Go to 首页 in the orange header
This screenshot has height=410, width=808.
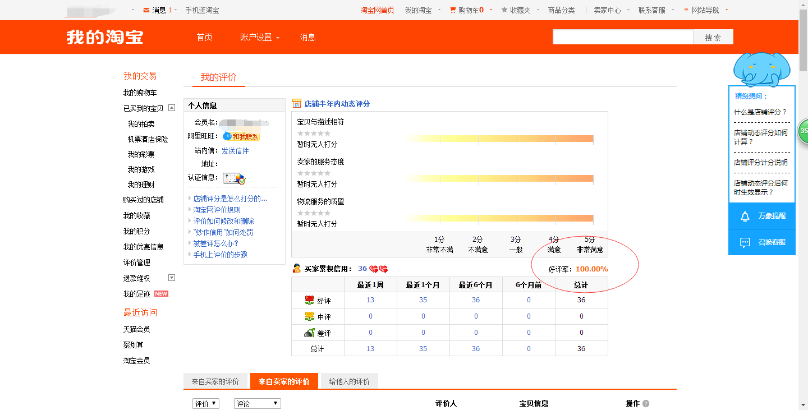coord(205,37)
